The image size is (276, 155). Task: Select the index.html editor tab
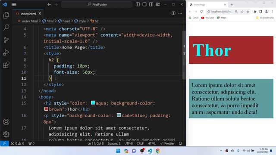28,13
